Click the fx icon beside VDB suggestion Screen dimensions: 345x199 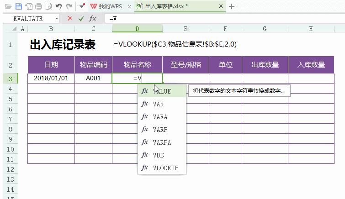point(144,155)
